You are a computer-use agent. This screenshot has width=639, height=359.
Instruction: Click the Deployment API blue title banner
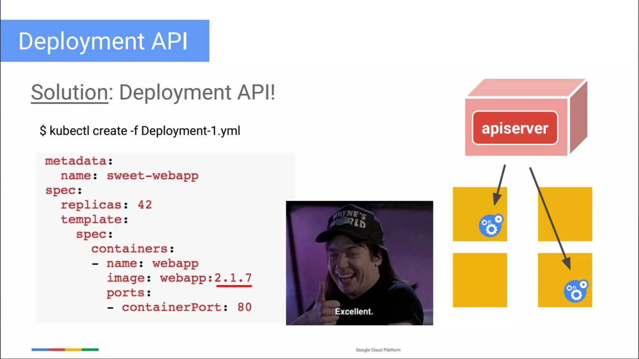pyautogui.click(x=105, y=41)
